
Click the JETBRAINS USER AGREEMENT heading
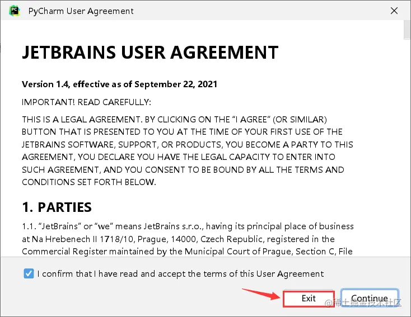150,53
